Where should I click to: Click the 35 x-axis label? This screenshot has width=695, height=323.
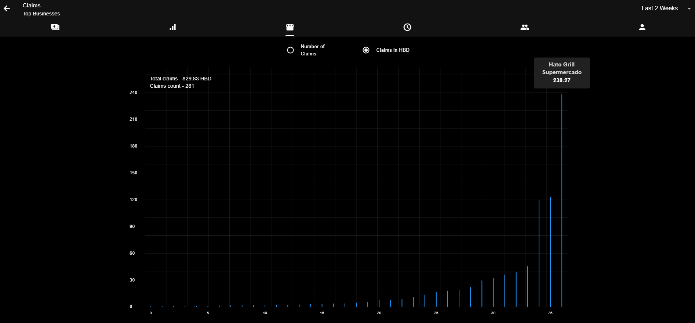(550, 313)
